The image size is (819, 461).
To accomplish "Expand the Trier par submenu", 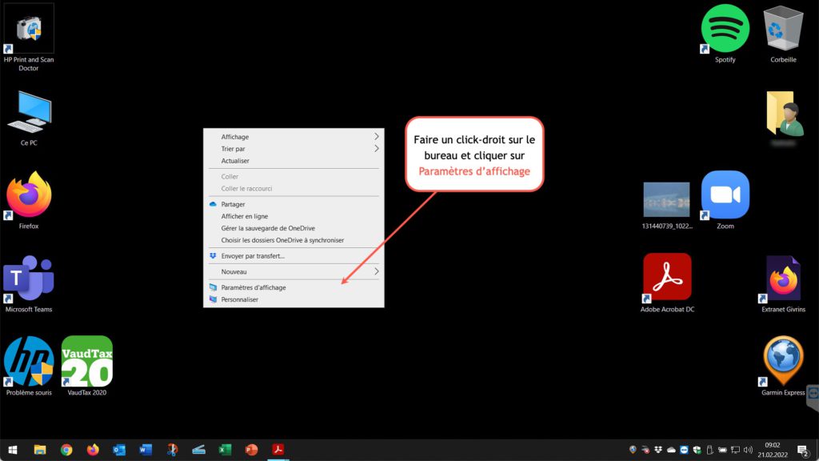I will (293, 149).
